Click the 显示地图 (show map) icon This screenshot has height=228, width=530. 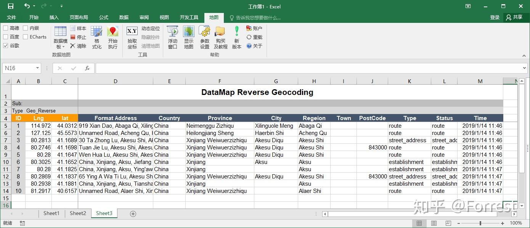(188, 36)
